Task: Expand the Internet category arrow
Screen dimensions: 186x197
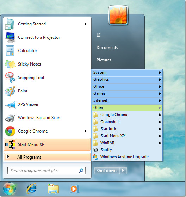Action: [160, 101]
